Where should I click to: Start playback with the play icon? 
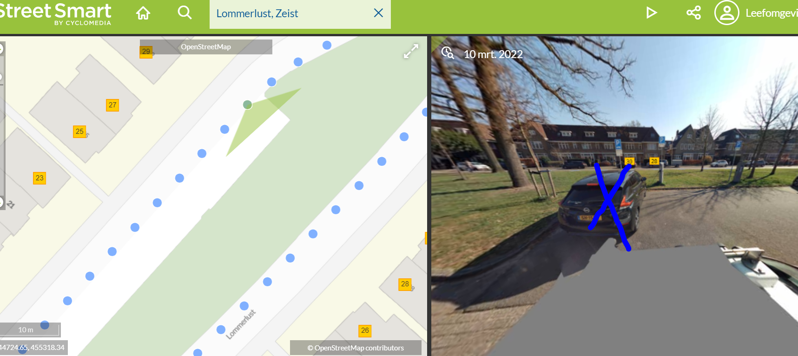coord(652,13)
